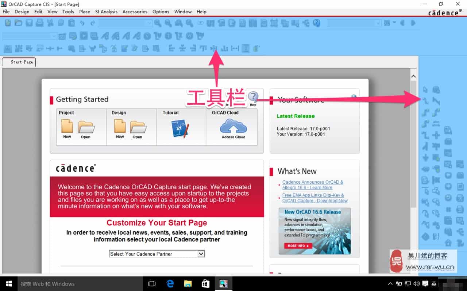Open an existing design under Design

(x=138, y=129)
